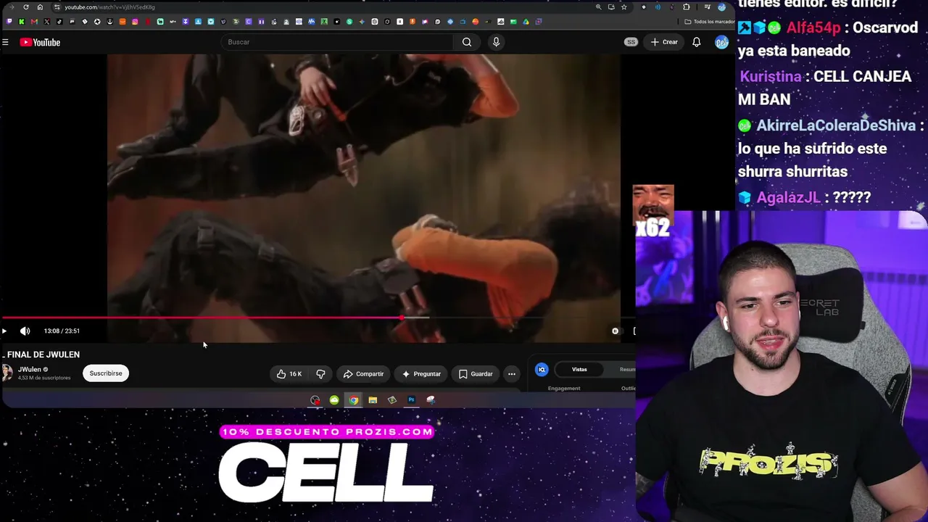The image size is (928, 522).
Task: Open the Crear menu
Action: click(664, 42)
